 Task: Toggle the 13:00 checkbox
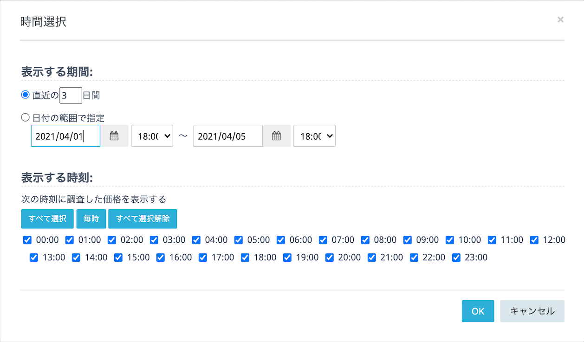pyautogui.click(x=34, y=257)
